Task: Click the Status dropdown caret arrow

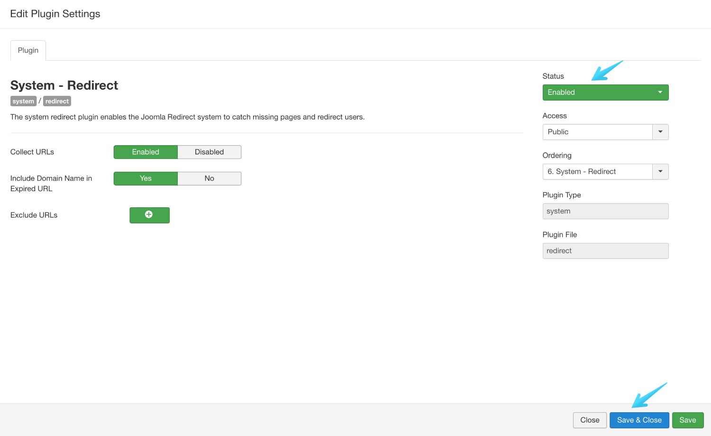Action: 660,93
